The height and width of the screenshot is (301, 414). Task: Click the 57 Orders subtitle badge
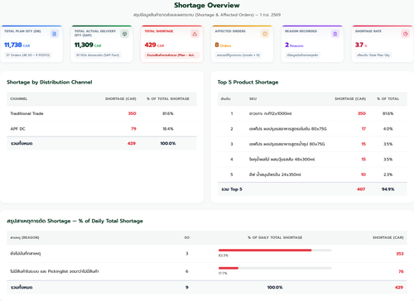tap(28, 55)
